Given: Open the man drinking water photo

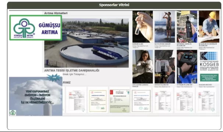Looking at the screenshot, I should point(165,26).
